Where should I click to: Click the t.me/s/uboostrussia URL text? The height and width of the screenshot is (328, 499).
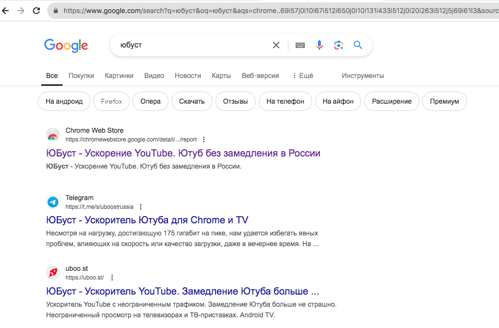[x=100, y=207]
